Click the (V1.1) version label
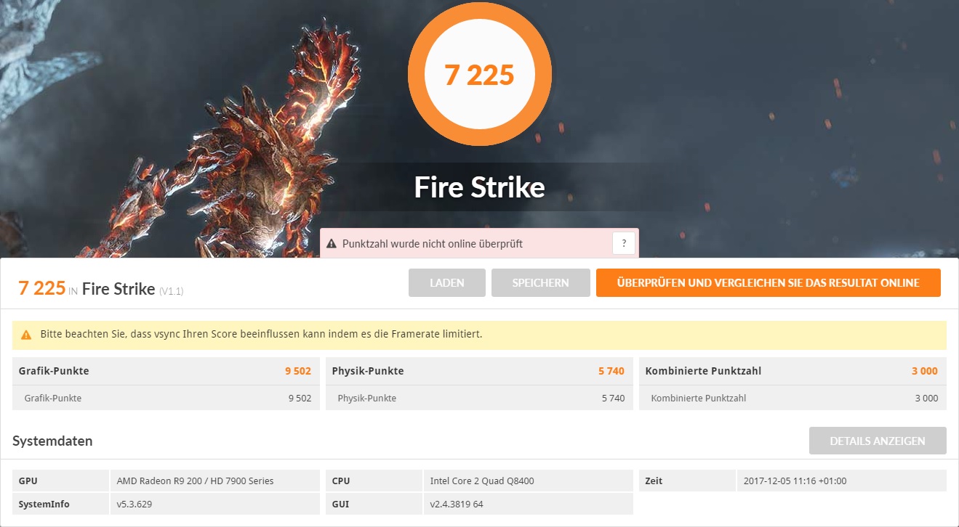The image size is (959, 527). pyautogui.click(x=172, y=291)
